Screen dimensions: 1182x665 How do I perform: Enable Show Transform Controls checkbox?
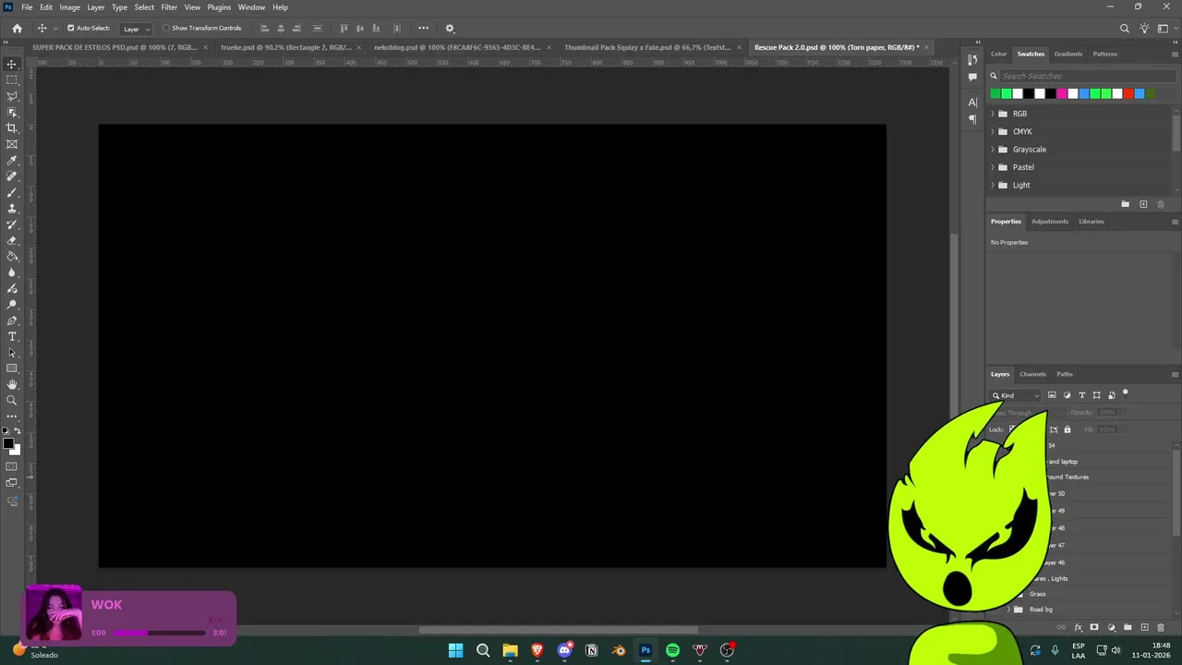click(x=166, y=28)
